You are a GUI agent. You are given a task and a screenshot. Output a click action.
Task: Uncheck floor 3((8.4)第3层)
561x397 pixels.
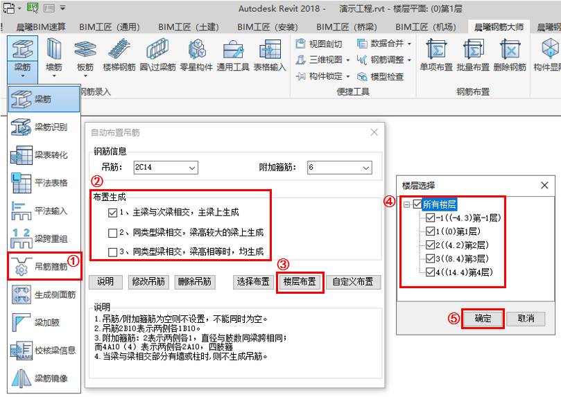click(431, 258)
